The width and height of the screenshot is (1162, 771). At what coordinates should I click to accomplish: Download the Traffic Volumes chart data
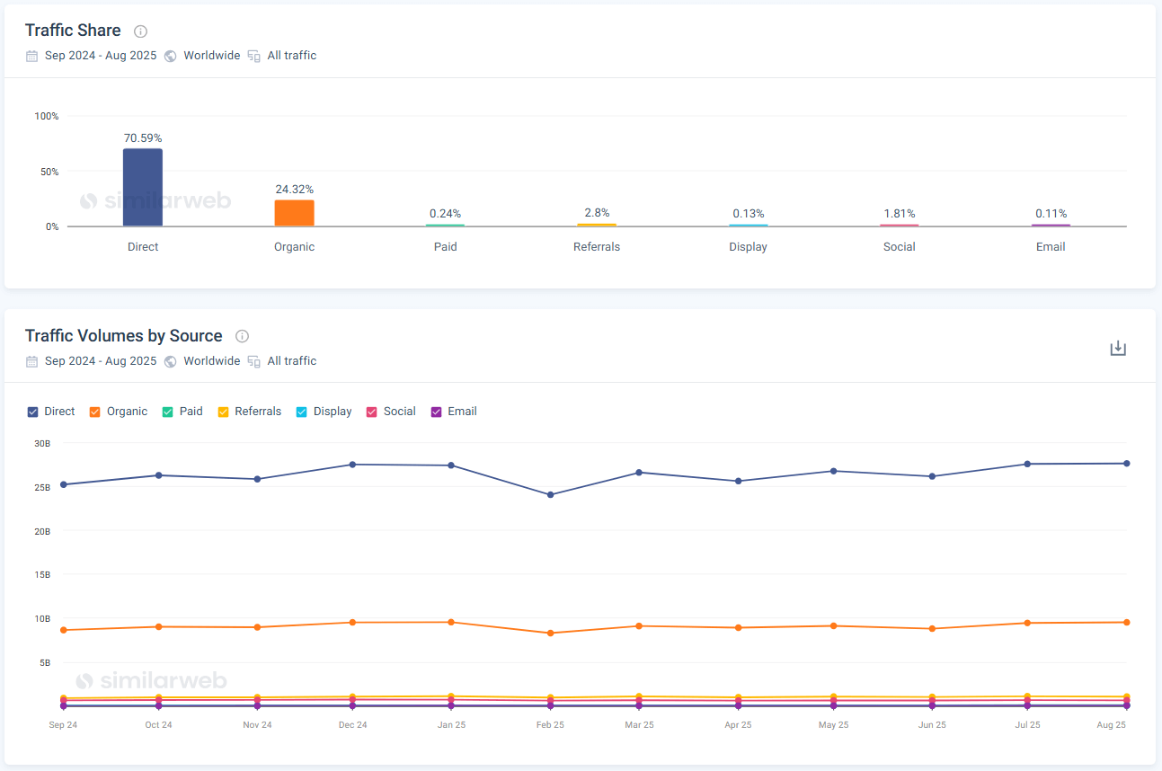pos(1118,347)
